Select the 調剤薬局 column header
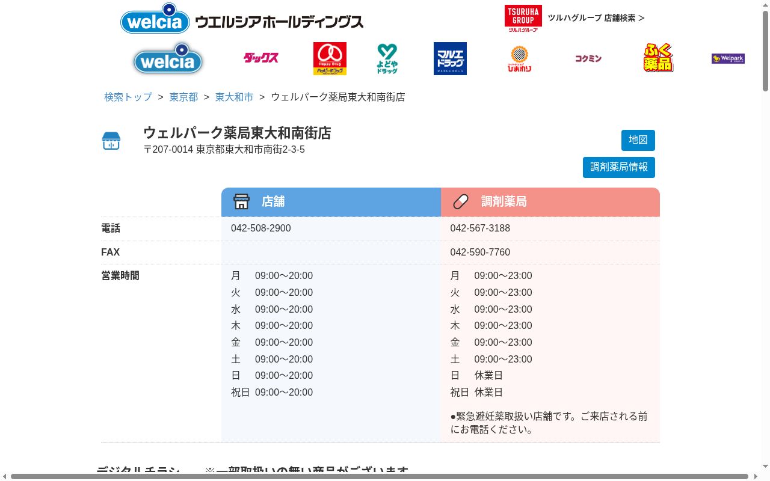 click(x=550, y=202)
